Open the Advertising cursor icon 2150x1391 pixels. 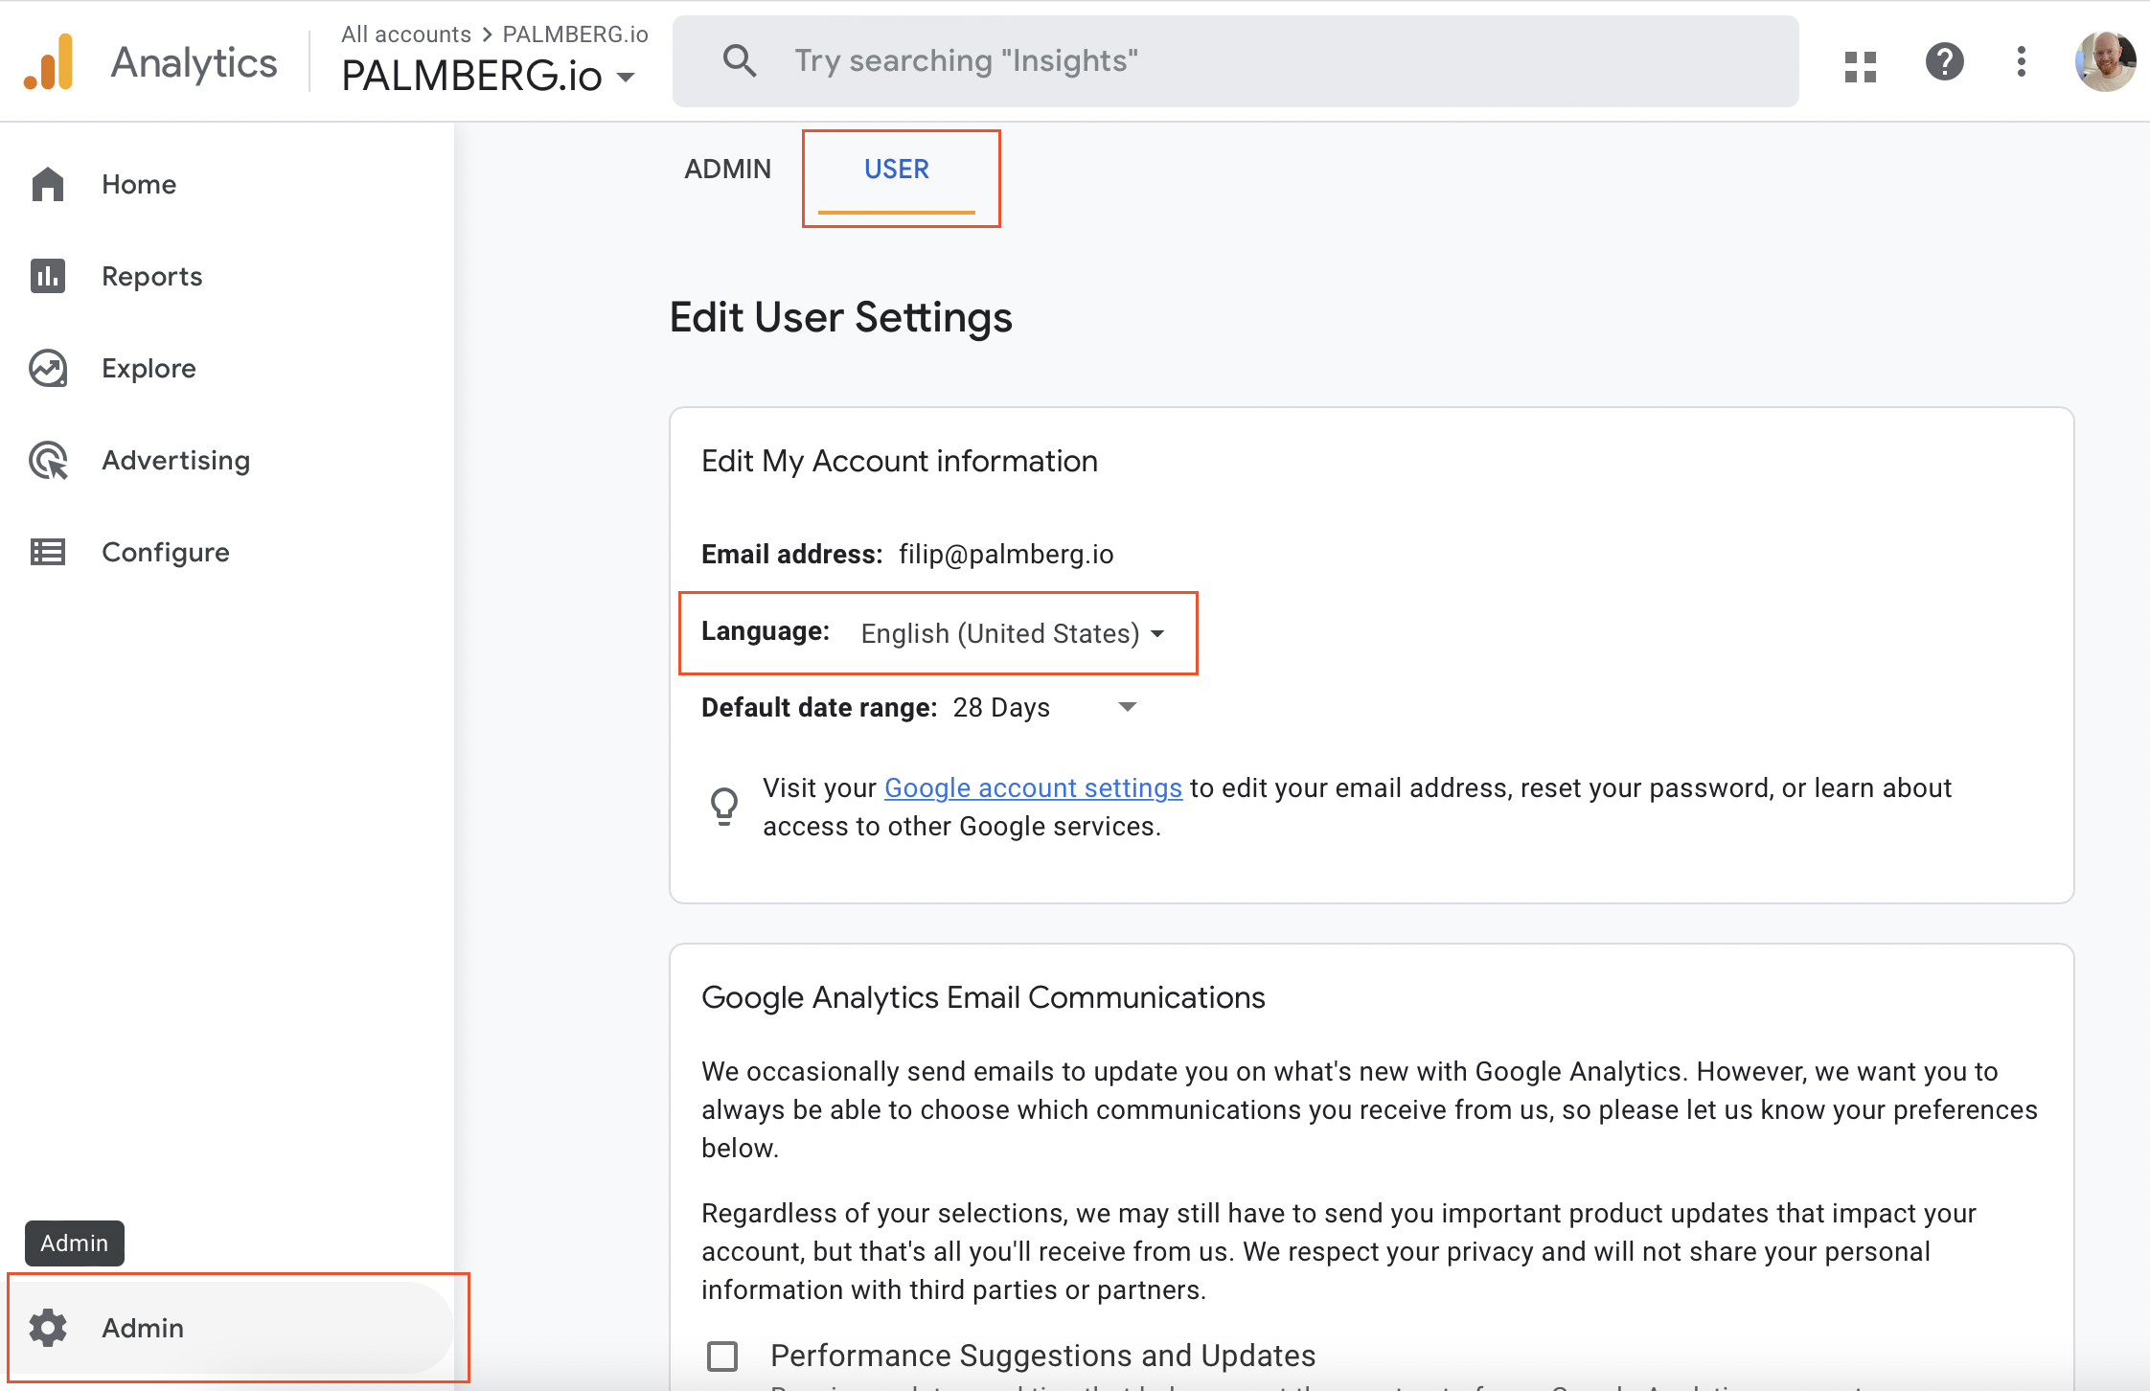(48, 460)
